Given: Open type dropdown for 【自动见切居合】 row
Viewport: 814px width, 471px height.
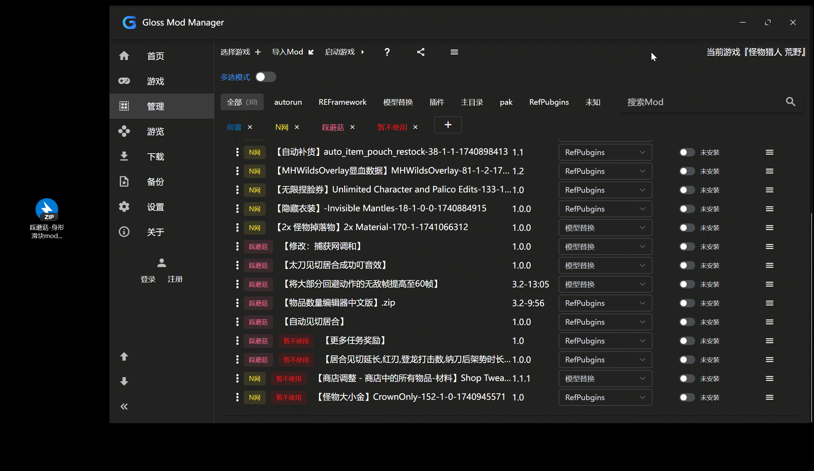Looking at the screenshot, I should pos(605,322).
